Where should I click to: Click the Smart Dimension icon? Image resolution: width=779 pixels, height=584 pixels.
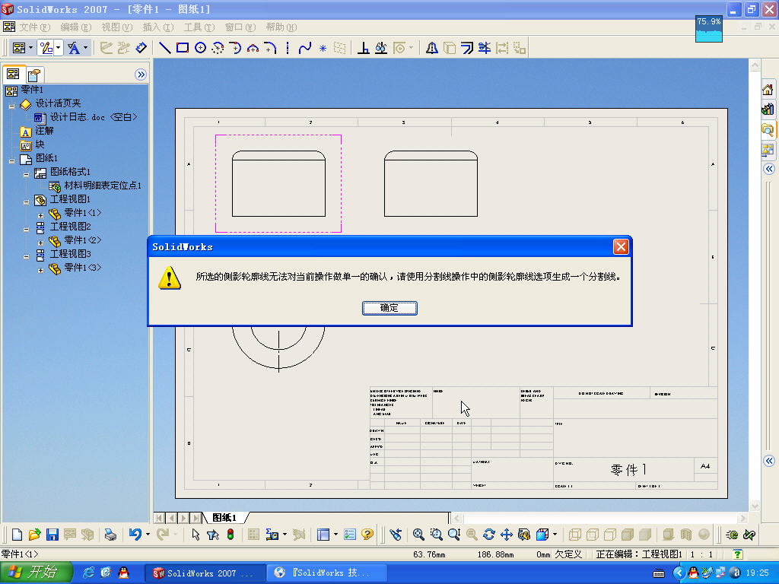[141, 48]
